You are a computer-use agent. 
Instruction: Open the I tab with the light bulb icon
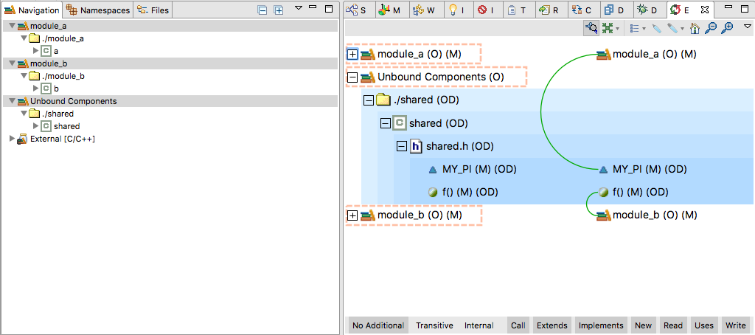pos(457,10)
